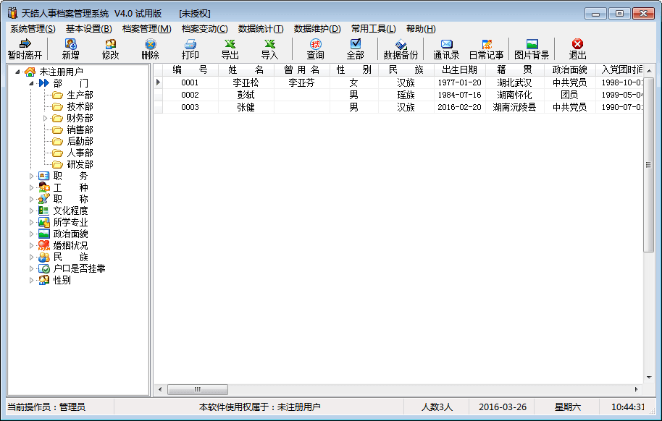
Task: Open the 数据统计(T) menu
Action: pyautogui.click(x=260, y=29)
